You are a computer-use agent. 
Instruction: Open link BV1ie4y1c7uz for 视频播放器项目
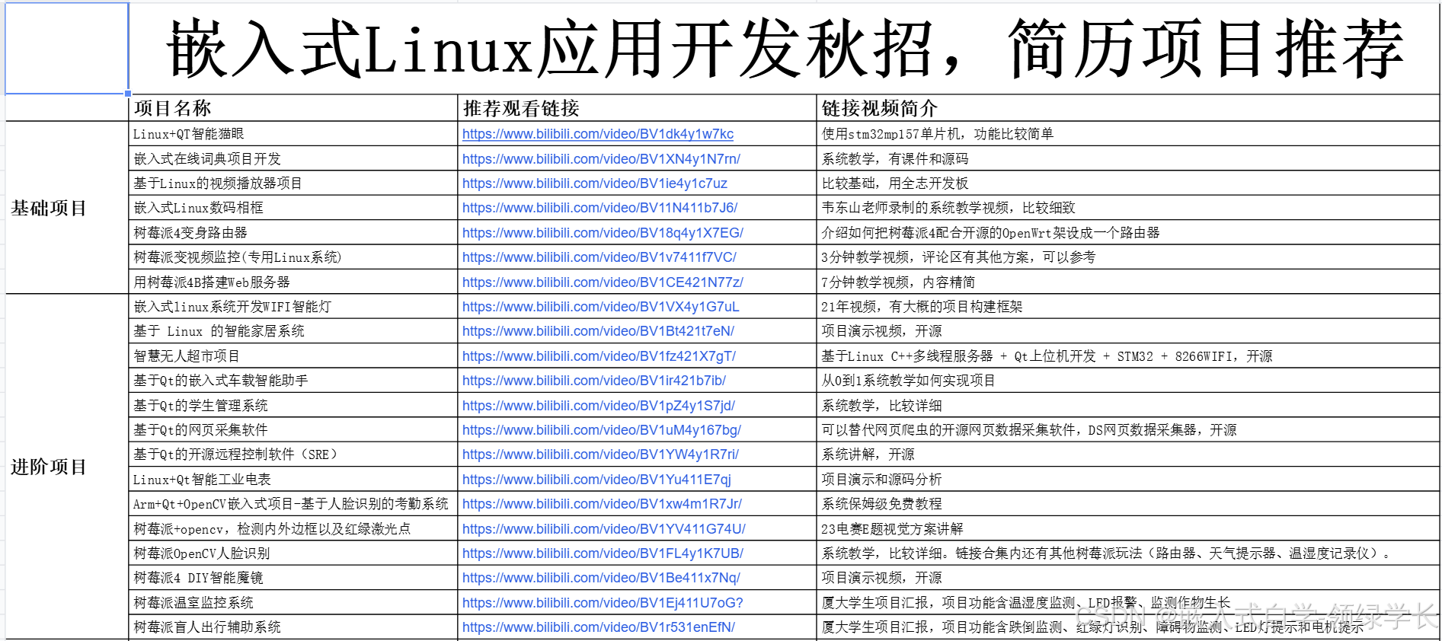[594, 183]
